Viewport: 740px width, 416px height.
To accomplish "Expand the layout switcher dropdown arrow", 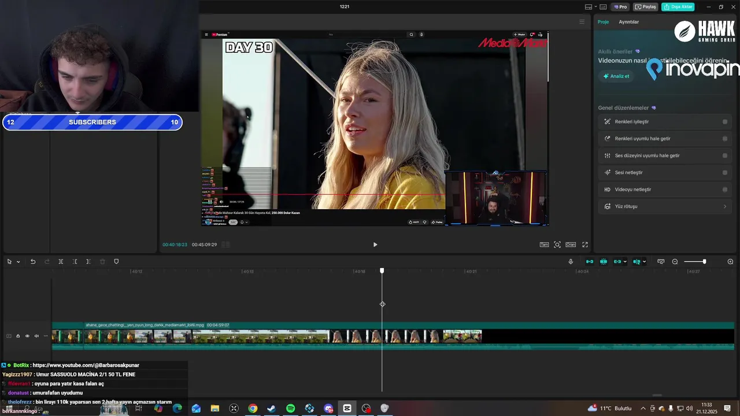I will [x=595, y=7].
